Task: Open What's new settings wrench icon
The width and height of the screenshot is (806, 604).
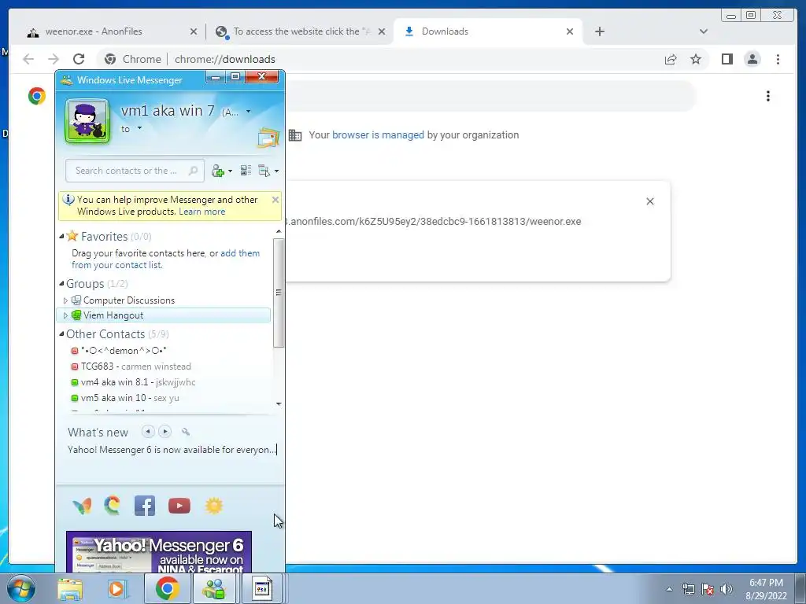Action: (186, 432)
